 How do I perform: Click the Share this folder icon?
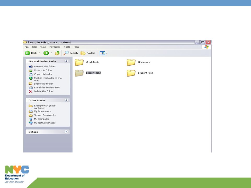pos(31,84)
